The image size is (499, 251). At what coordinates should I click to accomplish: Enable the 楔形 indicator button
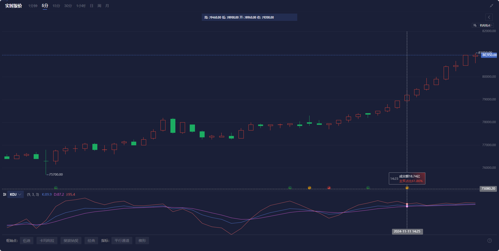point(142,241)
